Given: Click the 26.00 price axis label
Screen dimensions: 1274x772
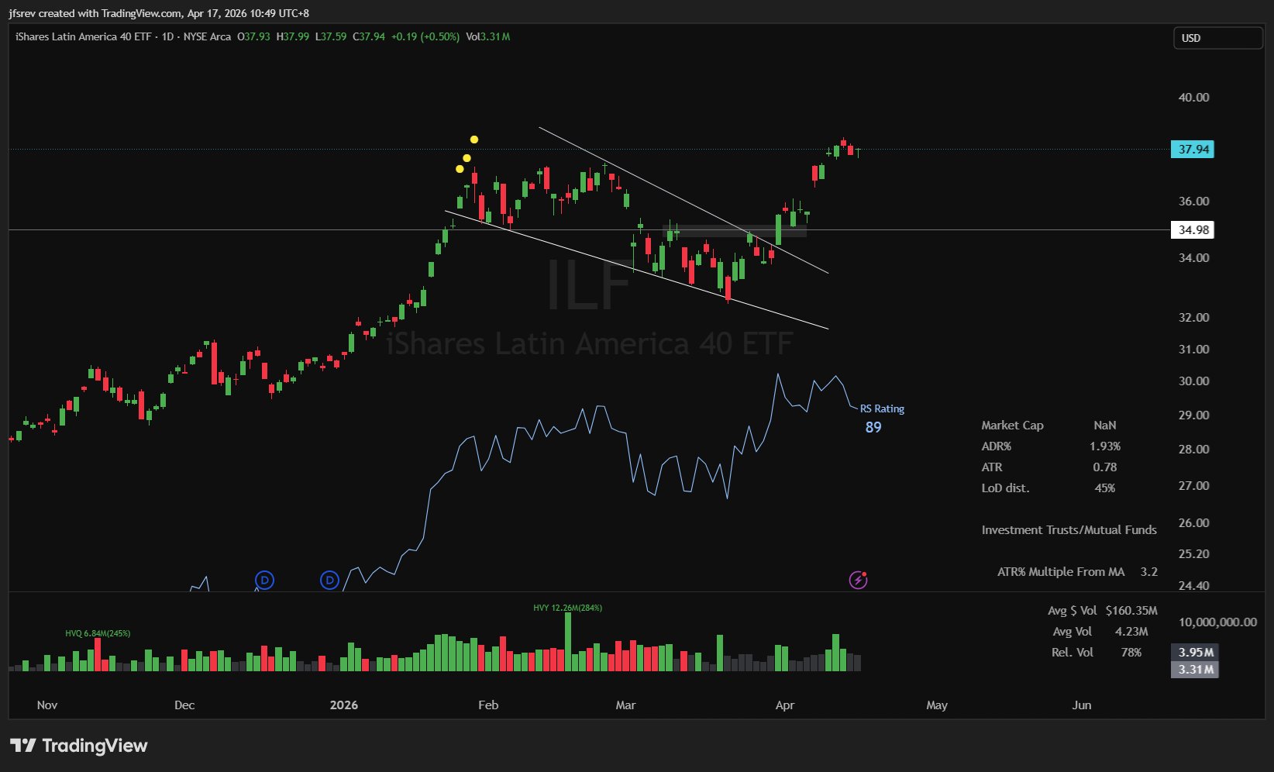Looking at the screenshot, I should pos(1193,523).
